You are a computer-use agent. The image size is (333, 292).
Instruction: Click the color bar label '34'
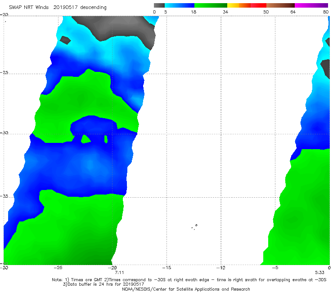coord(225,12)
